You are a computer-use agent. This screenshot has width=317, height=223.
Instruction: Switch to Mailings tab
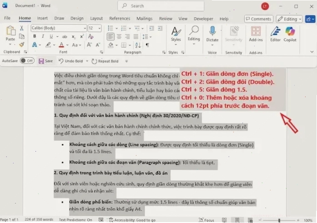click(144, 19)
